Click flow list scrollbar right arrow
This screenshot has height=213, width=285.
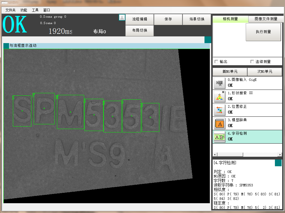280,155
